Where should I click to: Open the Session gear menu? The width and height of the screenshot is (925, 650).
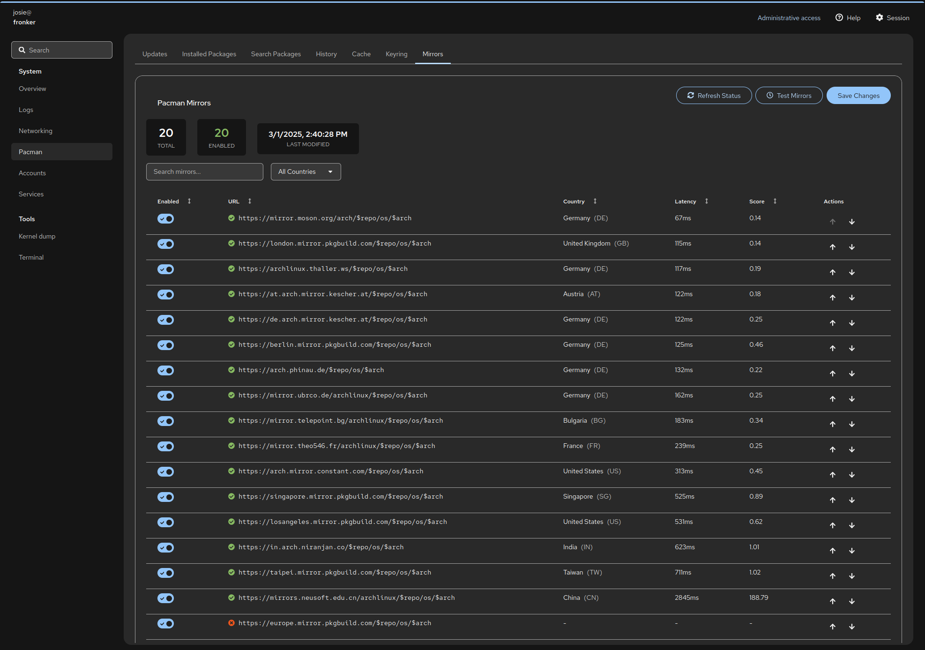892,18
